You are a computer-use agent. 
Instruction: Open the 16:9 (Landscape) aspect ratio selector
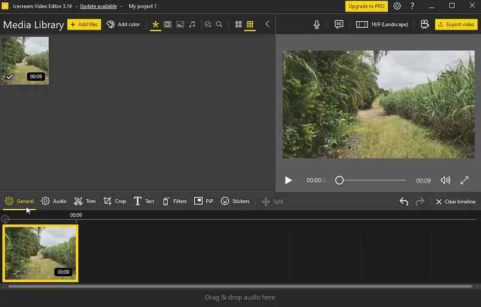click(382, 25)
